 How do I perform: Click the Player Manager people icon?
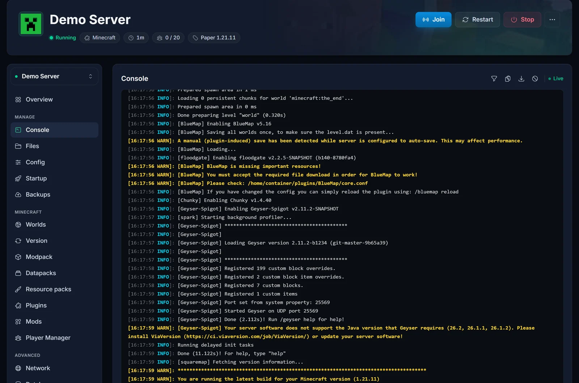[18, 338]
